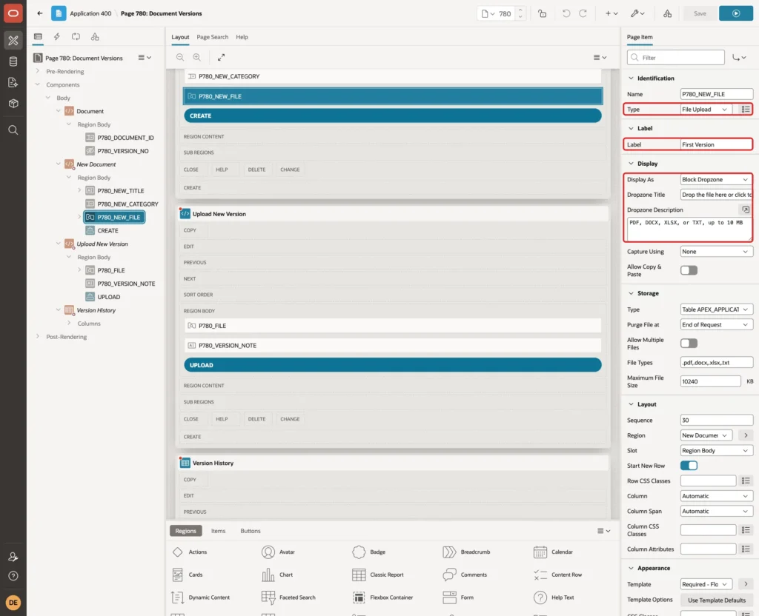Select the Regions gallery tab
This screenshot has height=616, width=759.
tap(186, 531)
